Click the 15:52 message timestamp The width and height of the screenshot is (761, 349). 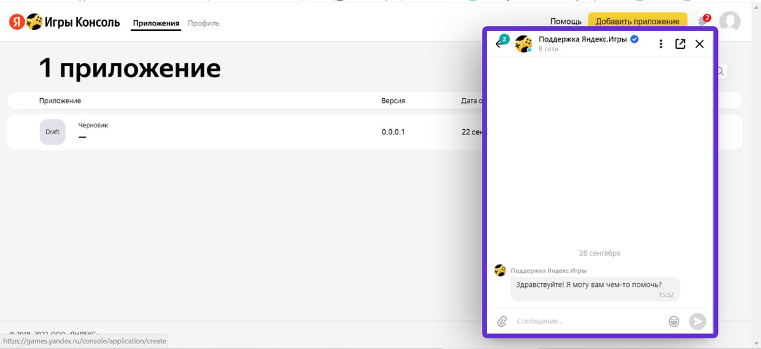[x=666, y=295]
